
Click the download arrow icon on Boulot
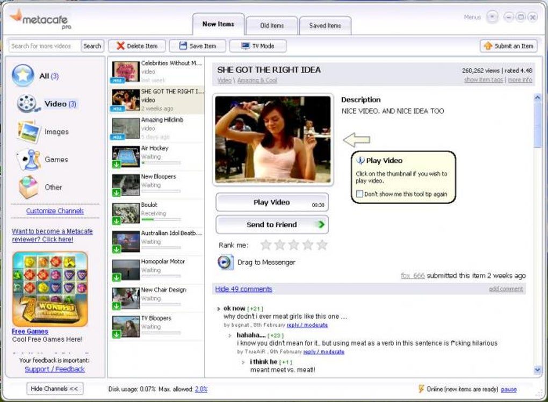tap(116, 221)
